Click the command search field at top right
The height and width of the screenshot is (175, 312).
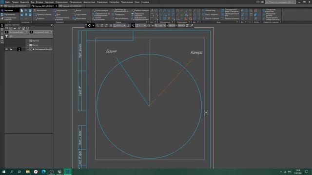pos(280,2)
